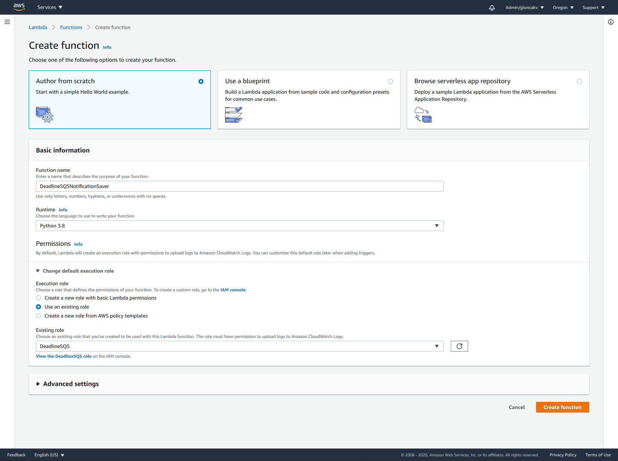Viewport: 618px width, 461px height.
Task: Choose Use an existing role
Action: tap(38, 307)
